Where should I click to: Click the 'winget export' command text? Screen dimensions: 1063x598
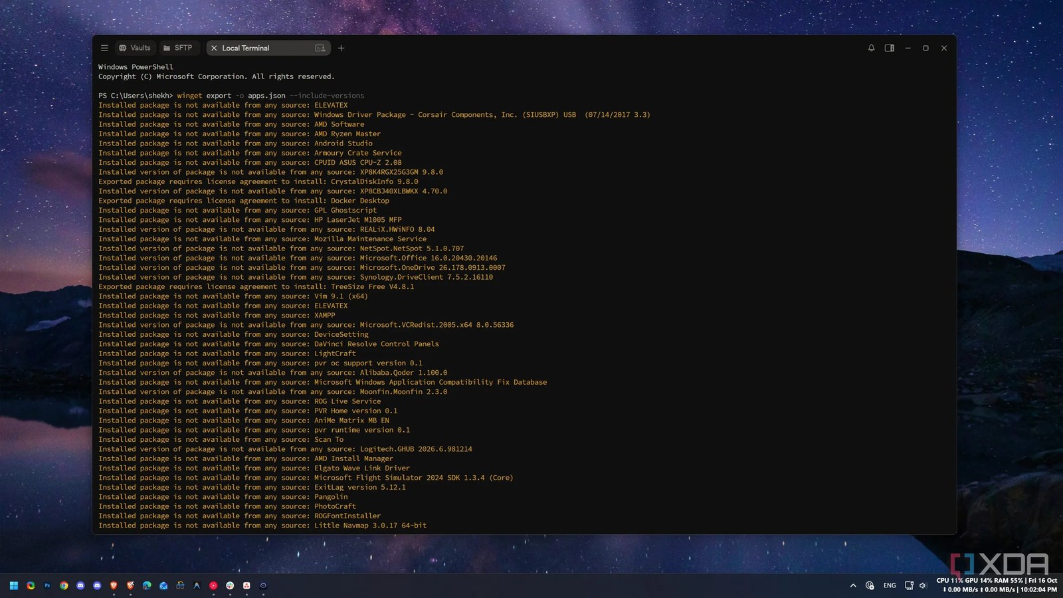point(204,96)
